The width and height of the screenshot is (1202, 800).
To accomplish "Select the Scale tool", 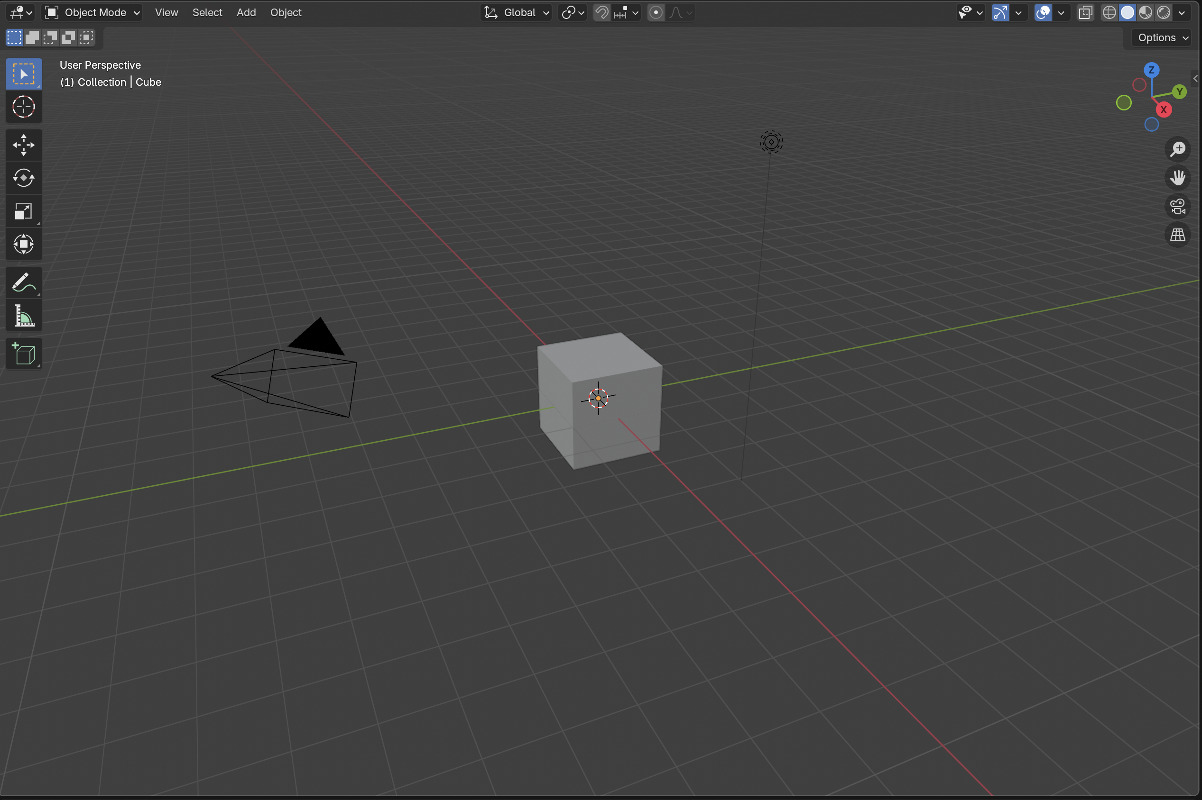I will click(x=24, y=211).
